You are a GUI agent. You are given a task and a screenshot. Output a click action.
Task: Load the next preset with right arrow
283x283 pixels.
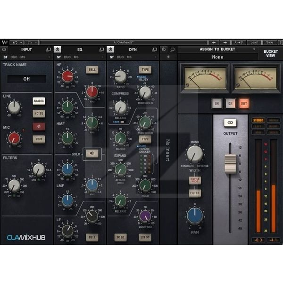click(225, 42)
